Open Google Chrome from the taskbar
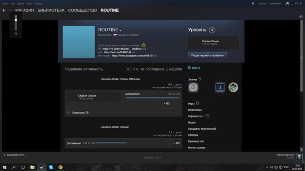Screen dimensions: 305x171 click(60, 167)
